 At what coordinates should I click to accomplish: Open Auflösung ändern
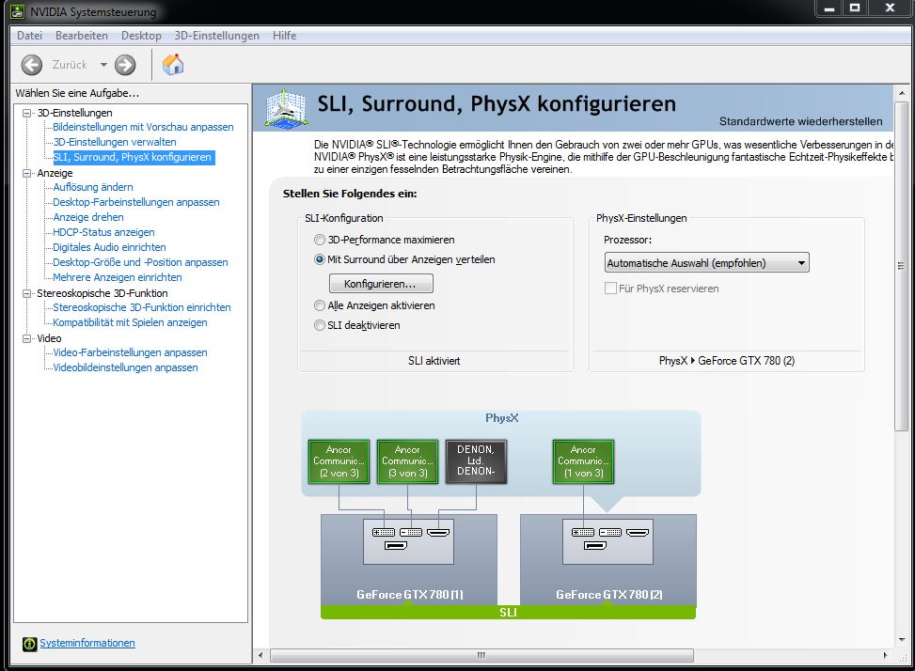coord(93,187)
